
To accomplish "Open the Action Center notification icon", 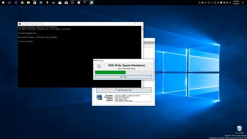I will pyautogui.click(x=243, y=3).
